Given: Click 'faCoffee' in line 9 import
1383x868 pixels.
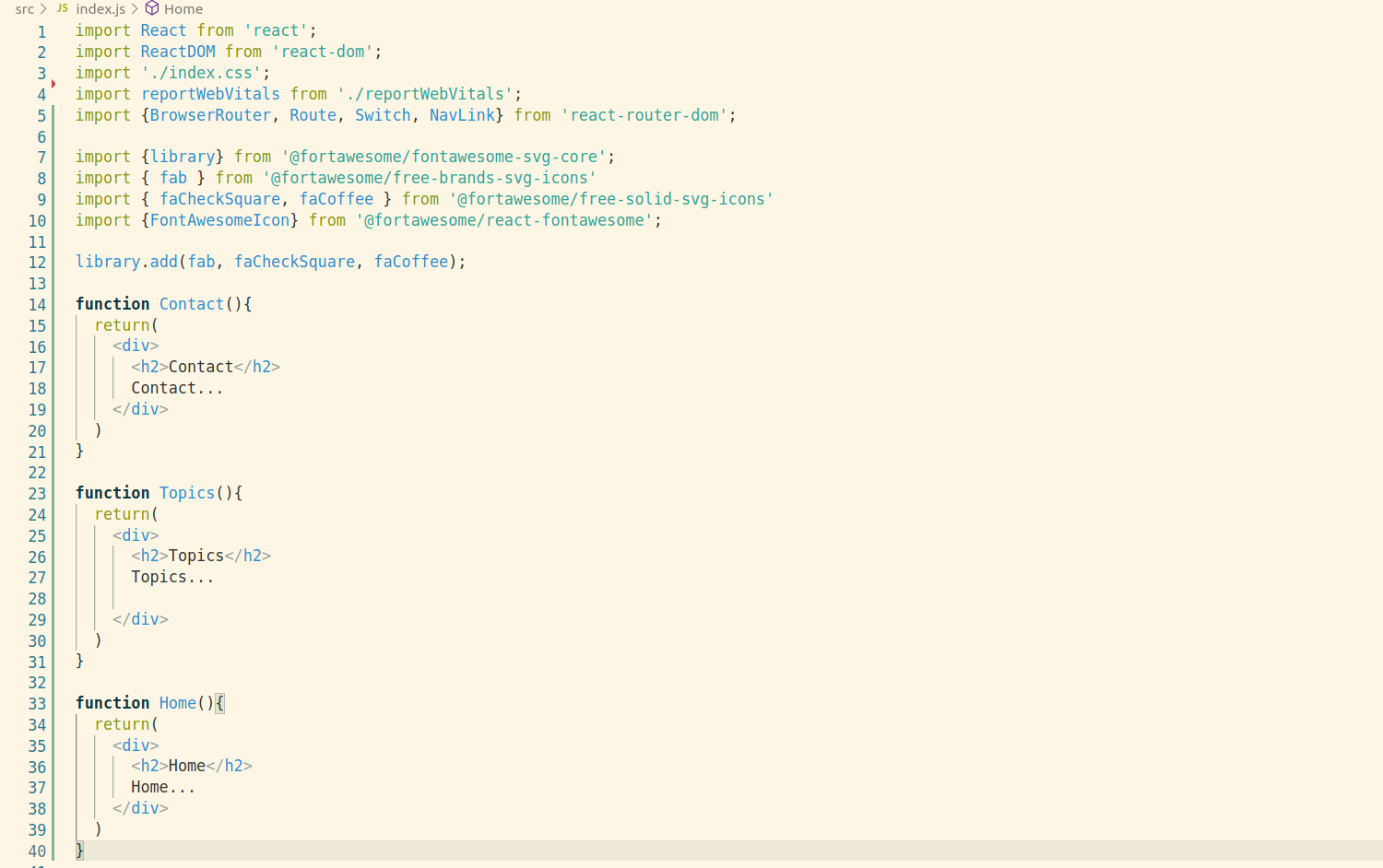Looking at the screenshot, I should [x=337, y=199].
